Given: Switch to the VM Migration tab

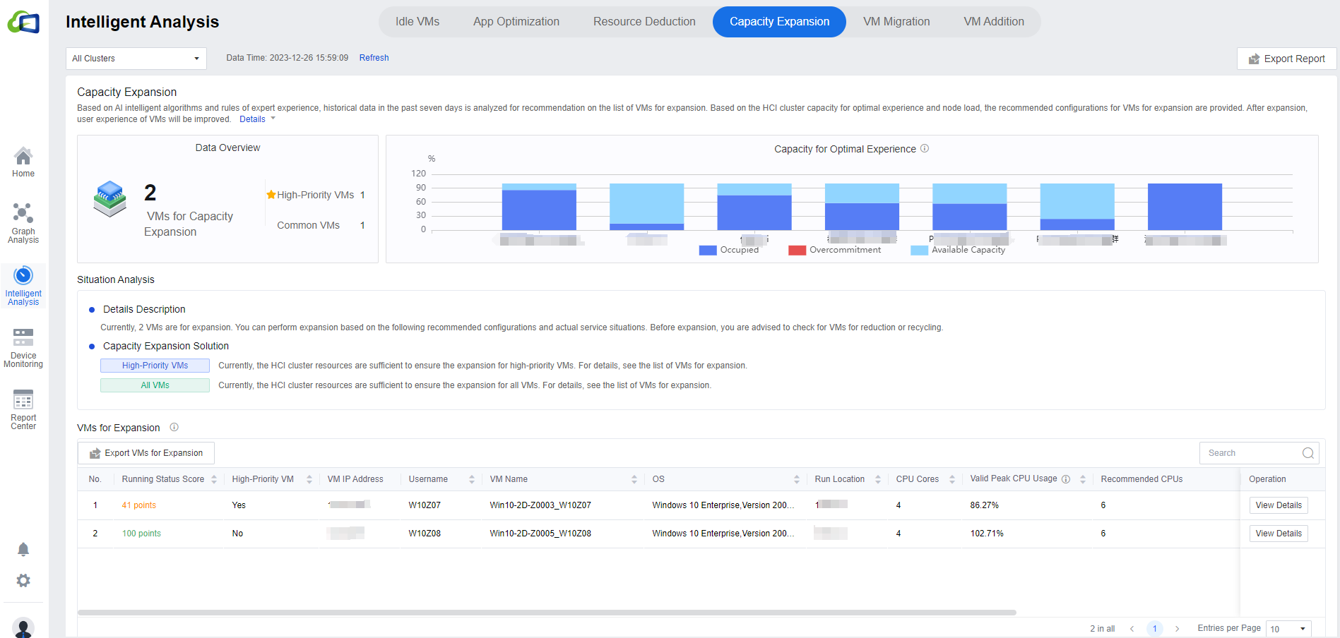Looking at the screenshot, I should tap(896, 22).
